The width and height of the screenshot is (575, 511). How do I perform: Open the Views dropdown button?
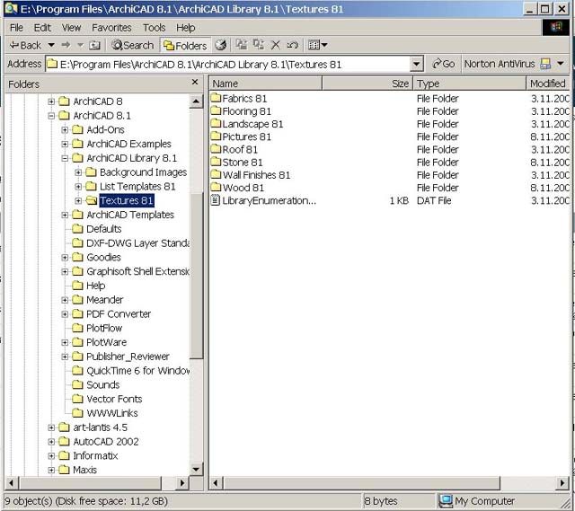pos(317,45)
